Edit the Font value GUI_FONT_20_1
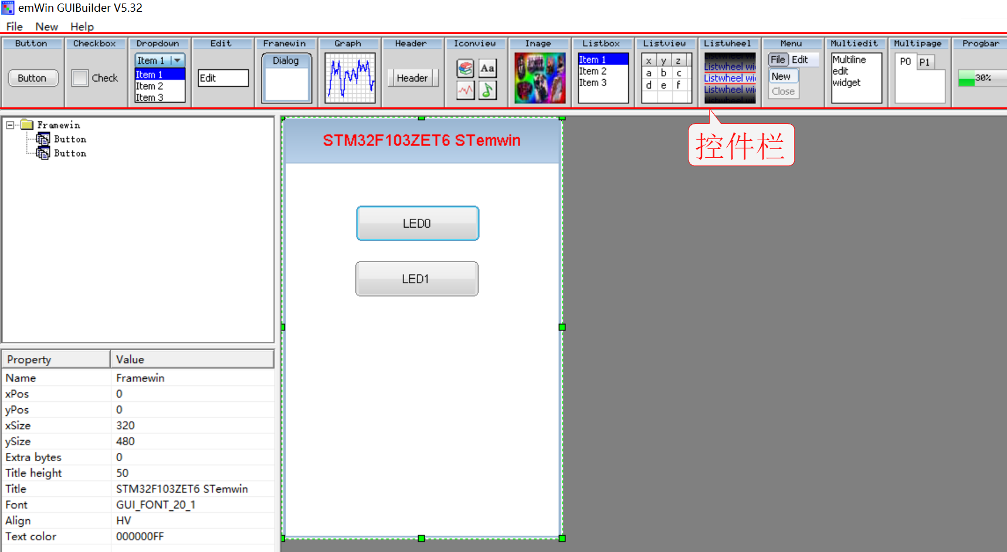The image size is (1007, 552). (192, 505)
